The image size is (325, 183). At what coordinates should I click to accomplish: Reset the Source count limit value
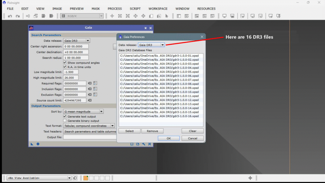90,100
